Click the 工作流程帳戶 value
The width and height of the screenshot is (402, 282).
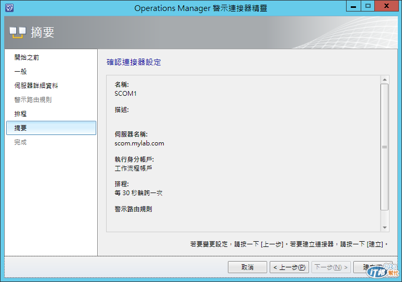[x=133, y=168]
